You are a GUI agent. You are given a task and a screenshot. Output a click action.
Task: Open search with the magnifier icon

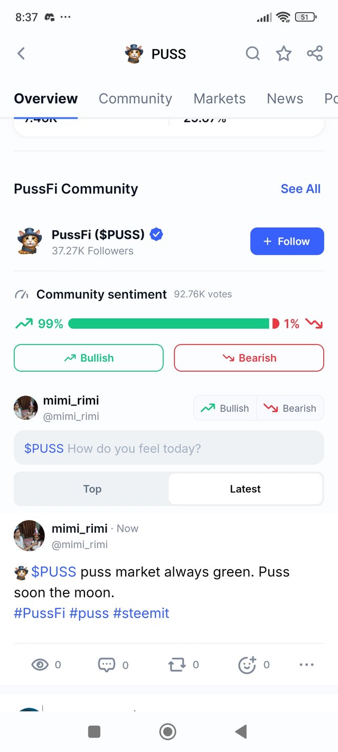(x=253, y=53)
